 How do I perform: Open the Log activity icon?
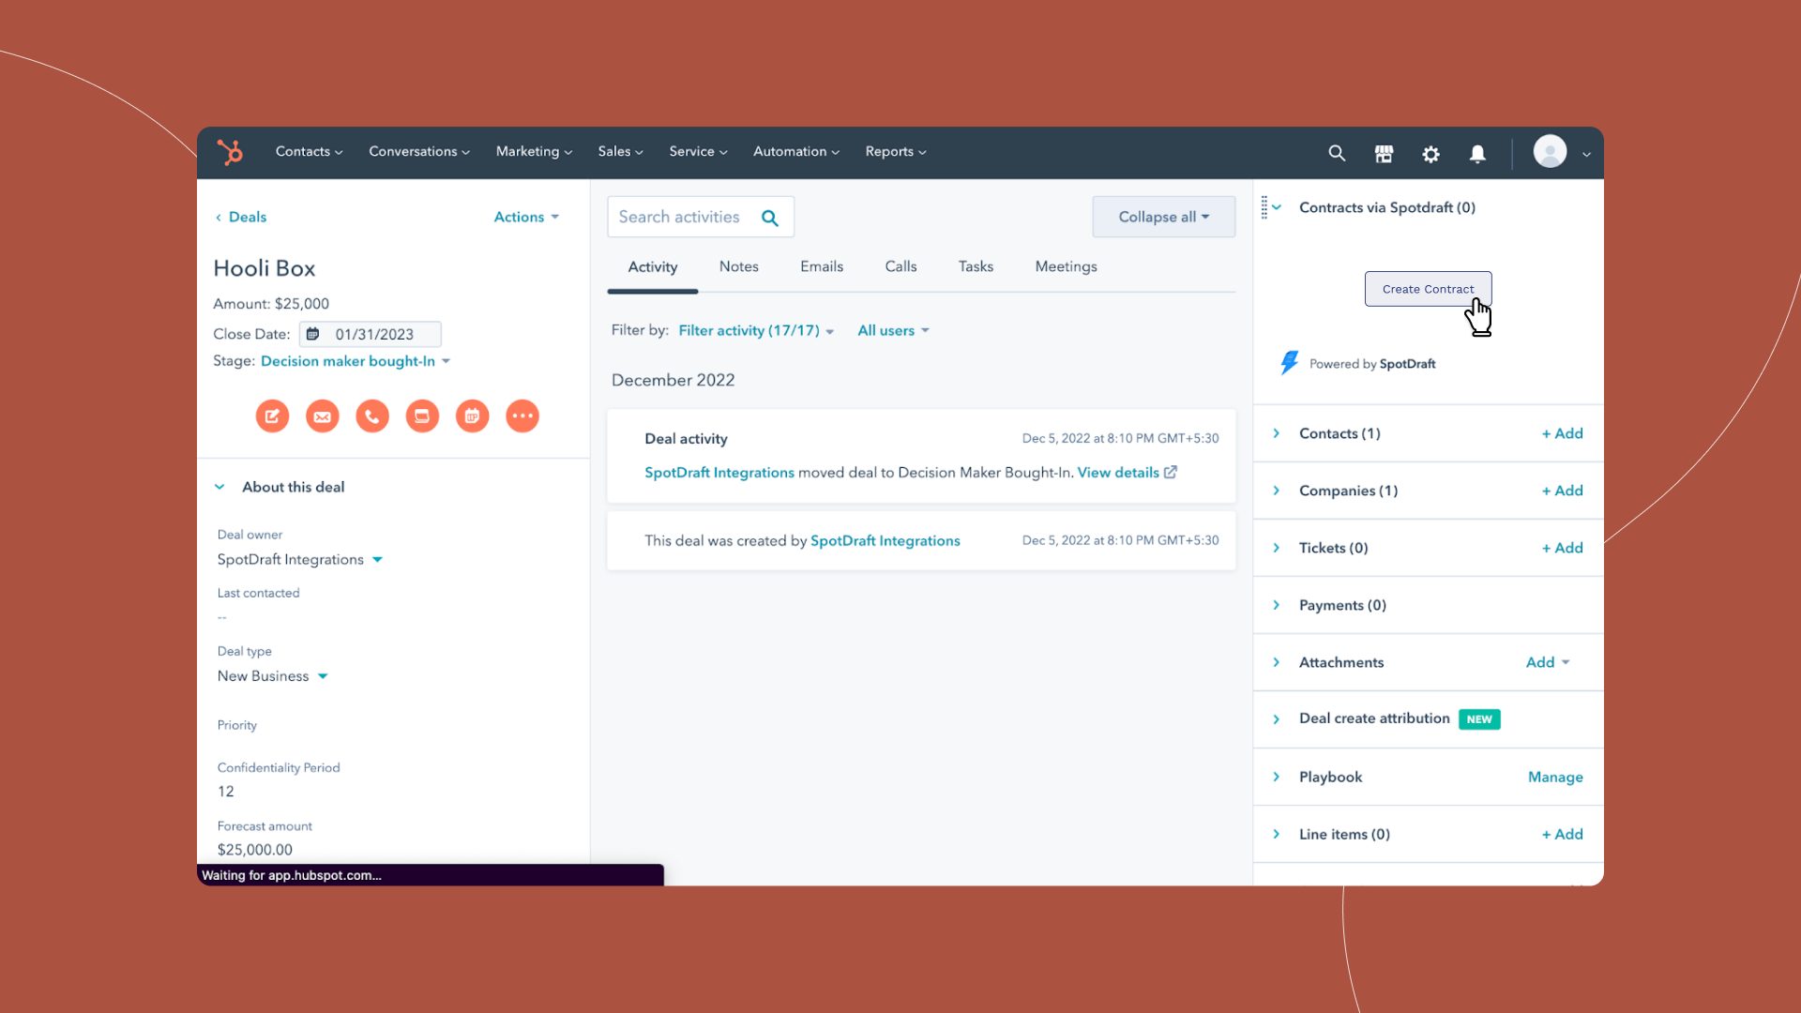click(422, 416)
